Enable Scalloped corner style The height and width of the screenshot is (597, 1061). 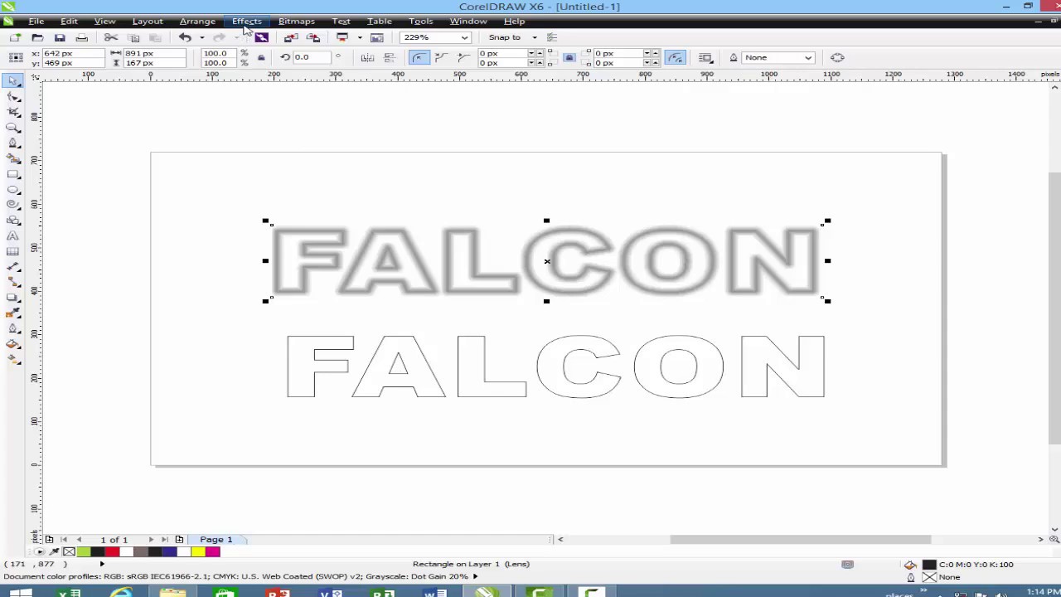[441, 57]
